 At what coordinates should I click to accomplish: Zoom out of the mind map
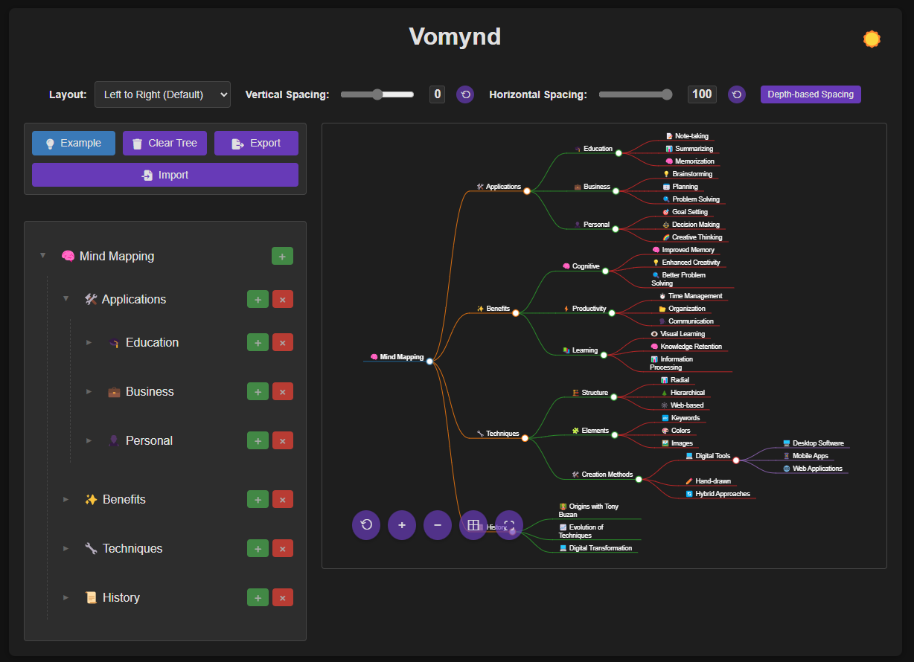(x=438, y=525)
